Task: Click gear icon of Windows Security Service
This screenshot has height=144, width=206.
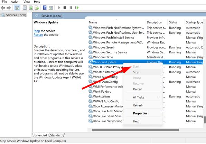Action: click(91, 52)
